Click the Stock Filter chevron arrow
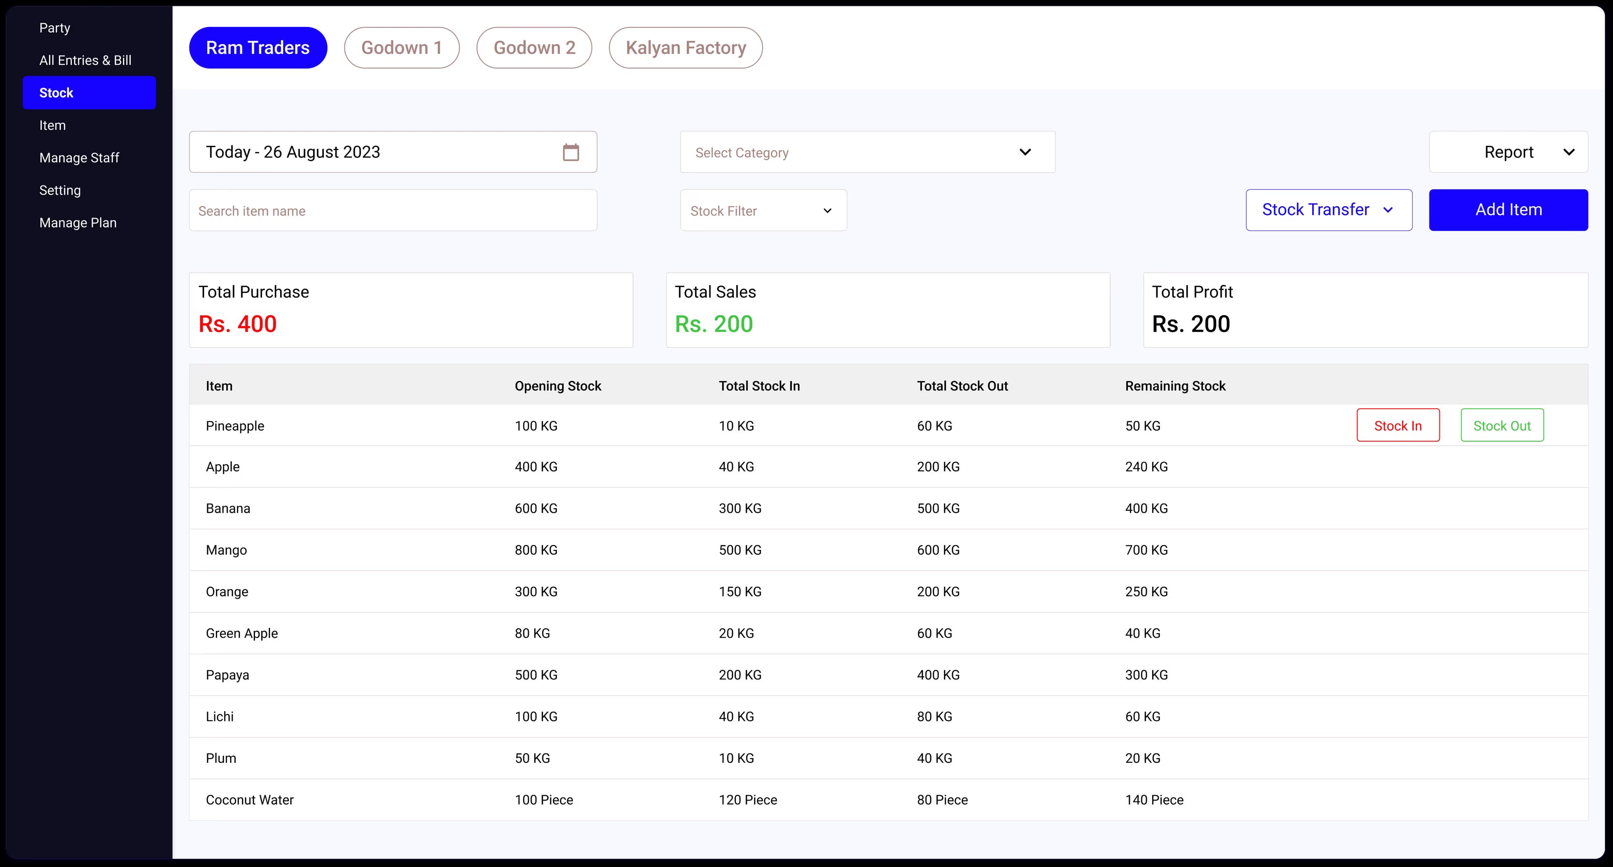The width and height of the screenshot is (1613, 867). (x=827, y=211)
